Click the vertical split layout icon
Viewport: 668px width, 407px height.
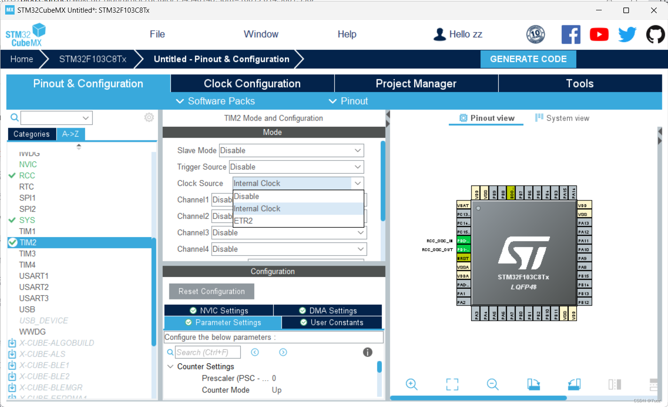click(x=614, y=384)
